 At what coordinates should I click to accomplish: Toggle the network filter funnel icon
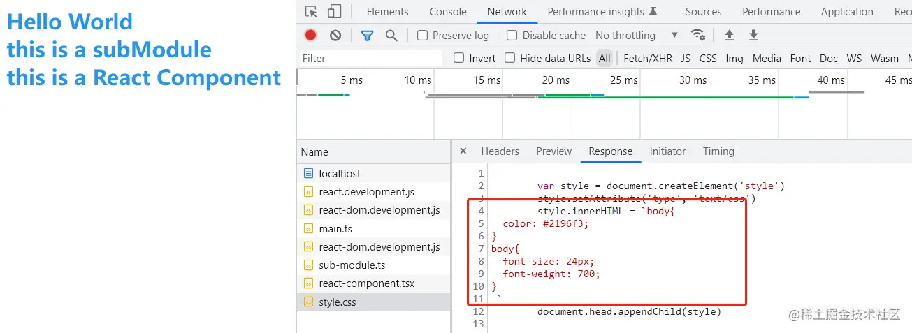point(367,36)
